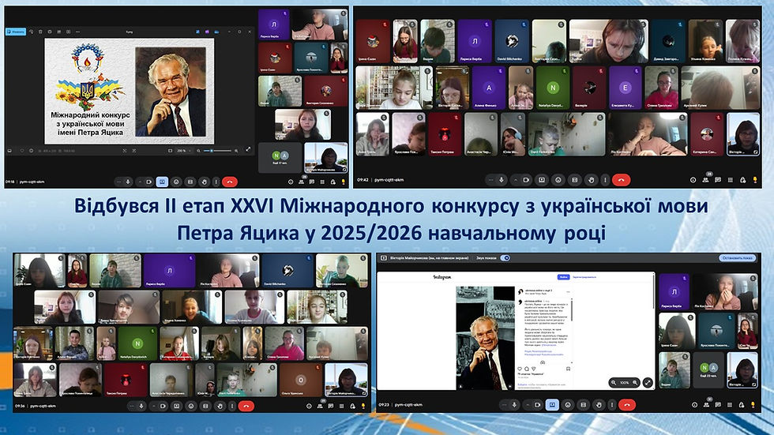
Task: Open the 200% zoom dropdown in the photo viewer
Action: (x=185, y=151)
